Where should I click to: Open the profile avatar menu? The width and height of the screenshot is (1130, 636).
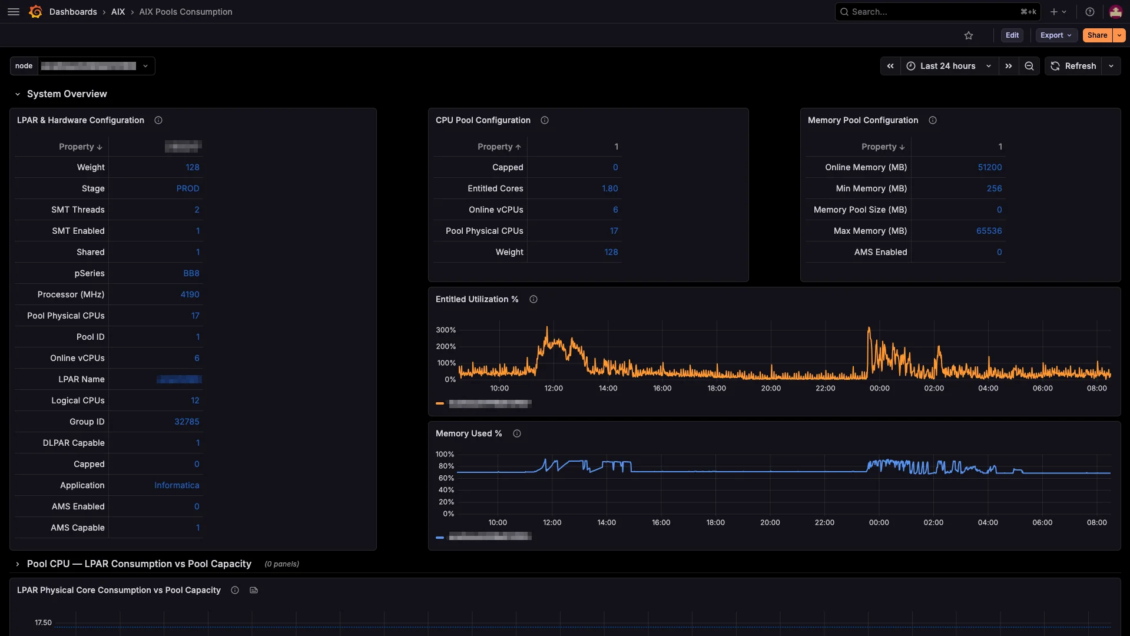point(1115,12)
